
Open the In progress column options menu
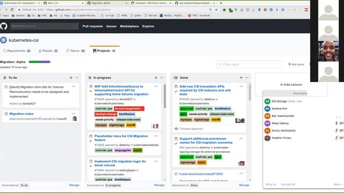point(162,78)
